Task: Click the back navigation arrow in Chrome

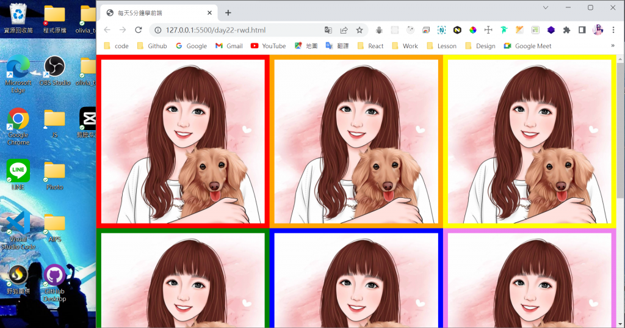Action: pos(107,30)
